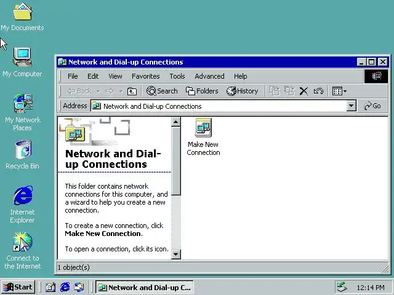Click the Undo toolbar icon
The width and height of the screenshot is (394, 295).
318,91
